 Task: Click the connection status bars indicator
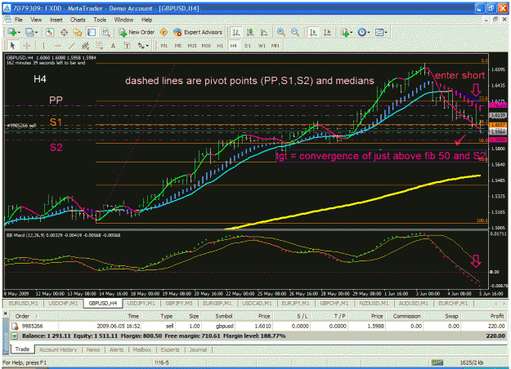point(437,362)
